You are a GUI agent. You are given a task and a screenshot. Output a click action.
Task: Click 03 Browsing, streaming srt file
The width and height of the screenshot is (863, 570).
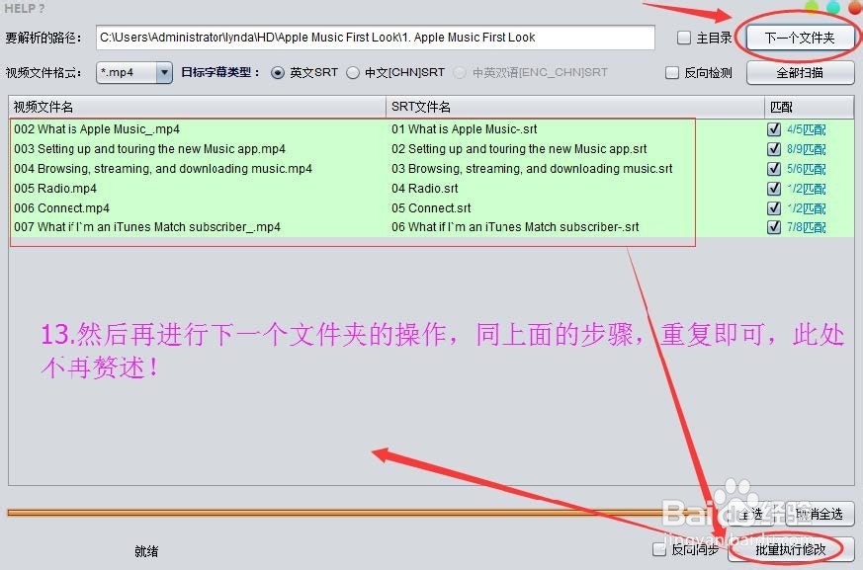point(532,169)
